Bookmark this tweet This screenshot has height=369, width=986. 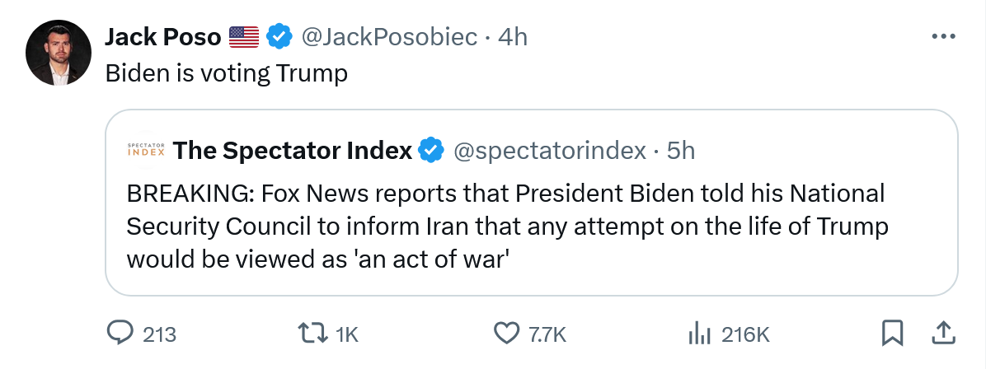point(892,334)
